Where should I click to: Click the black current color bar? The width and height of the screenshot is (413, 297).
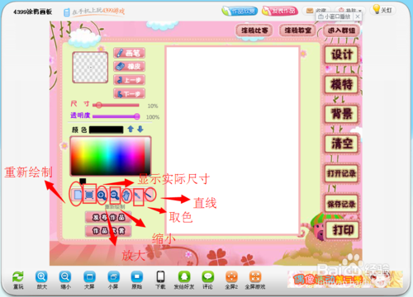tap(106, 130)
